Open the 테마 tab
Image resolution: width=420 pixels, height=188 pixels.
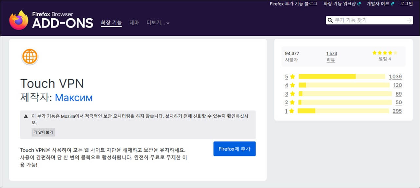coord(134,23)
